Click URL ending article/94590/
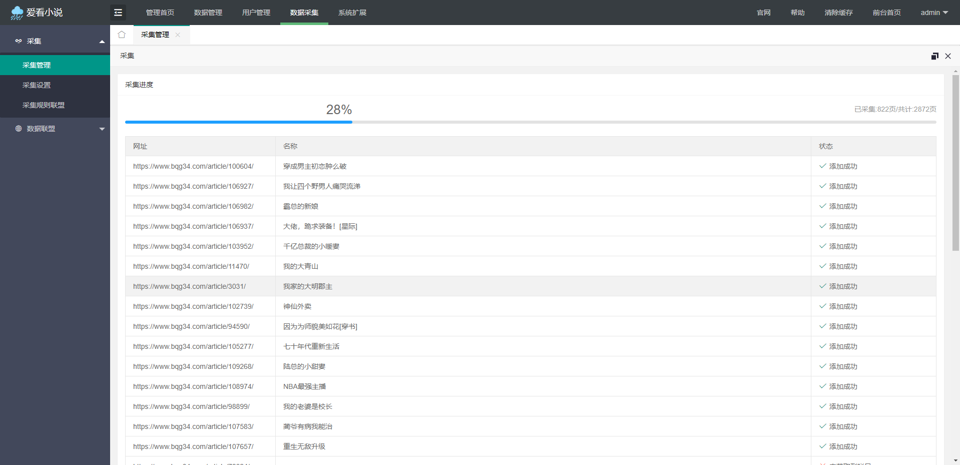 click(191, 326)
